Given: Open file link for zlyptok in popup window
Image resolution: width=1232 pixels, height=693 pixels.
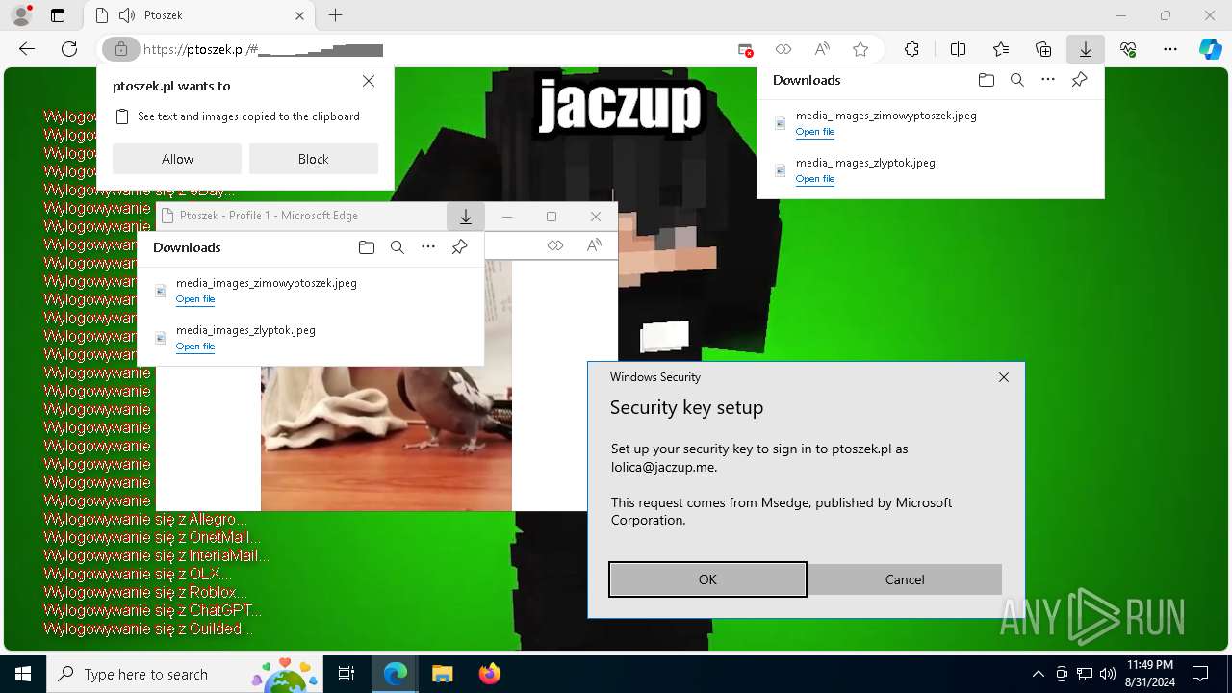Looking at the screenshot, I should pos(195,346).
